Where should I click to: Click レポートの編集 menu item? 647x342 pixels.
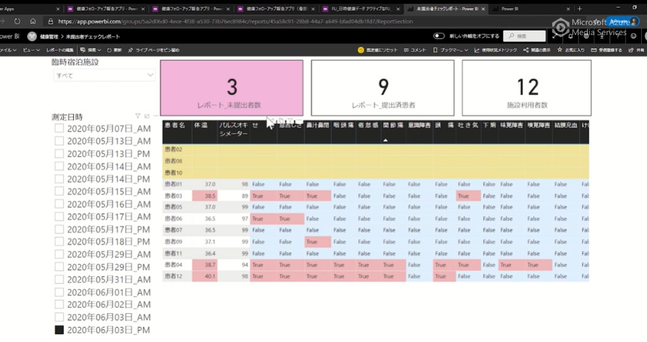(60, 50)
